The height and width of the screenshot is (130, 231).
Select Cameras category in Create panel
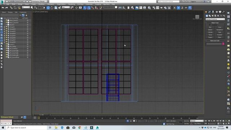[x=215, y=16]
